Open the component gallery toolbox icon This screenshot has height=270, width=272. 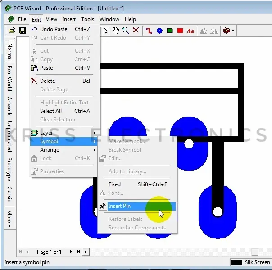[x=227, y=31]
